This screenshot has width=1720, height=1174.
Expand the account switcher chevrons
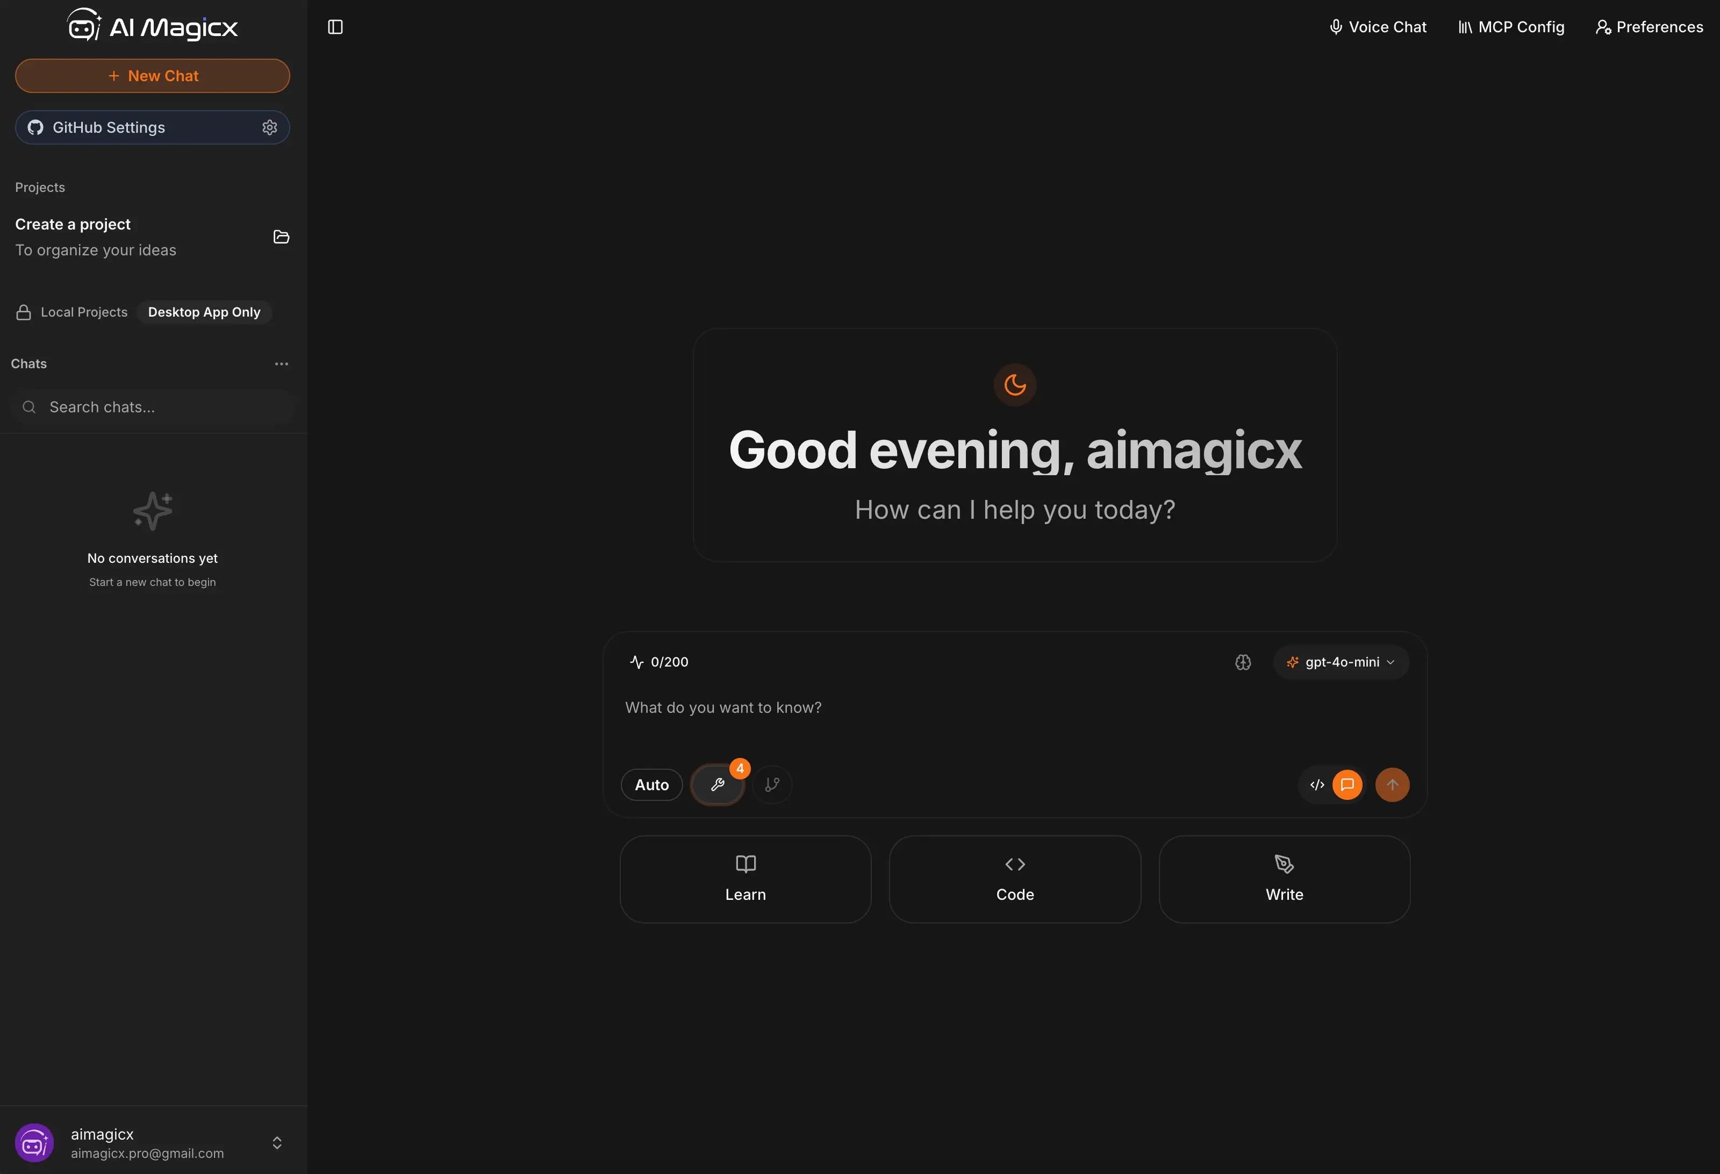(277, 1143)
